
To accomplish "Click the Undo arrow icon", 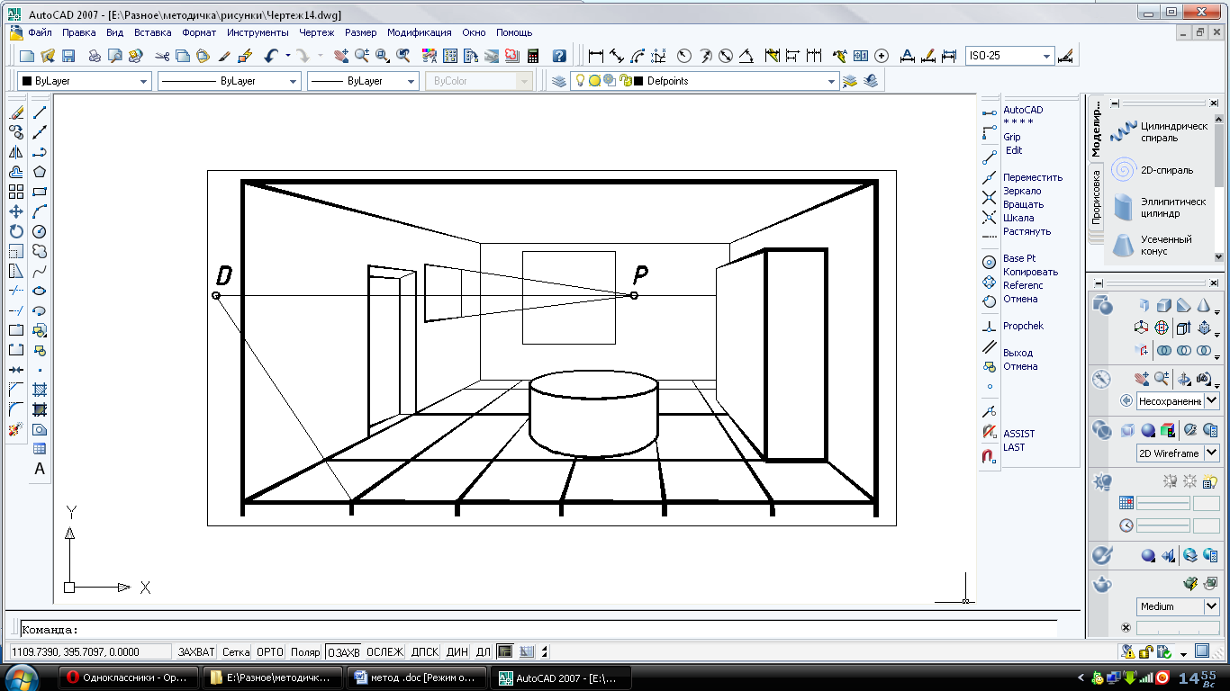I will (272, 56).
